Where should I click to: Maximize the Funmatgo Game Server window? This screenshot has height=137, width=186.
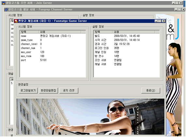[x=160, y=21]
